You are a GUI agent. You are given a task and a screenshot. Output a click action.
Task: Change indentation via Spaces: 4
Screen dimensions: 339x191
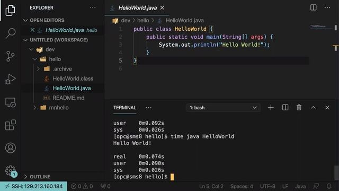(x=242, y=186)
